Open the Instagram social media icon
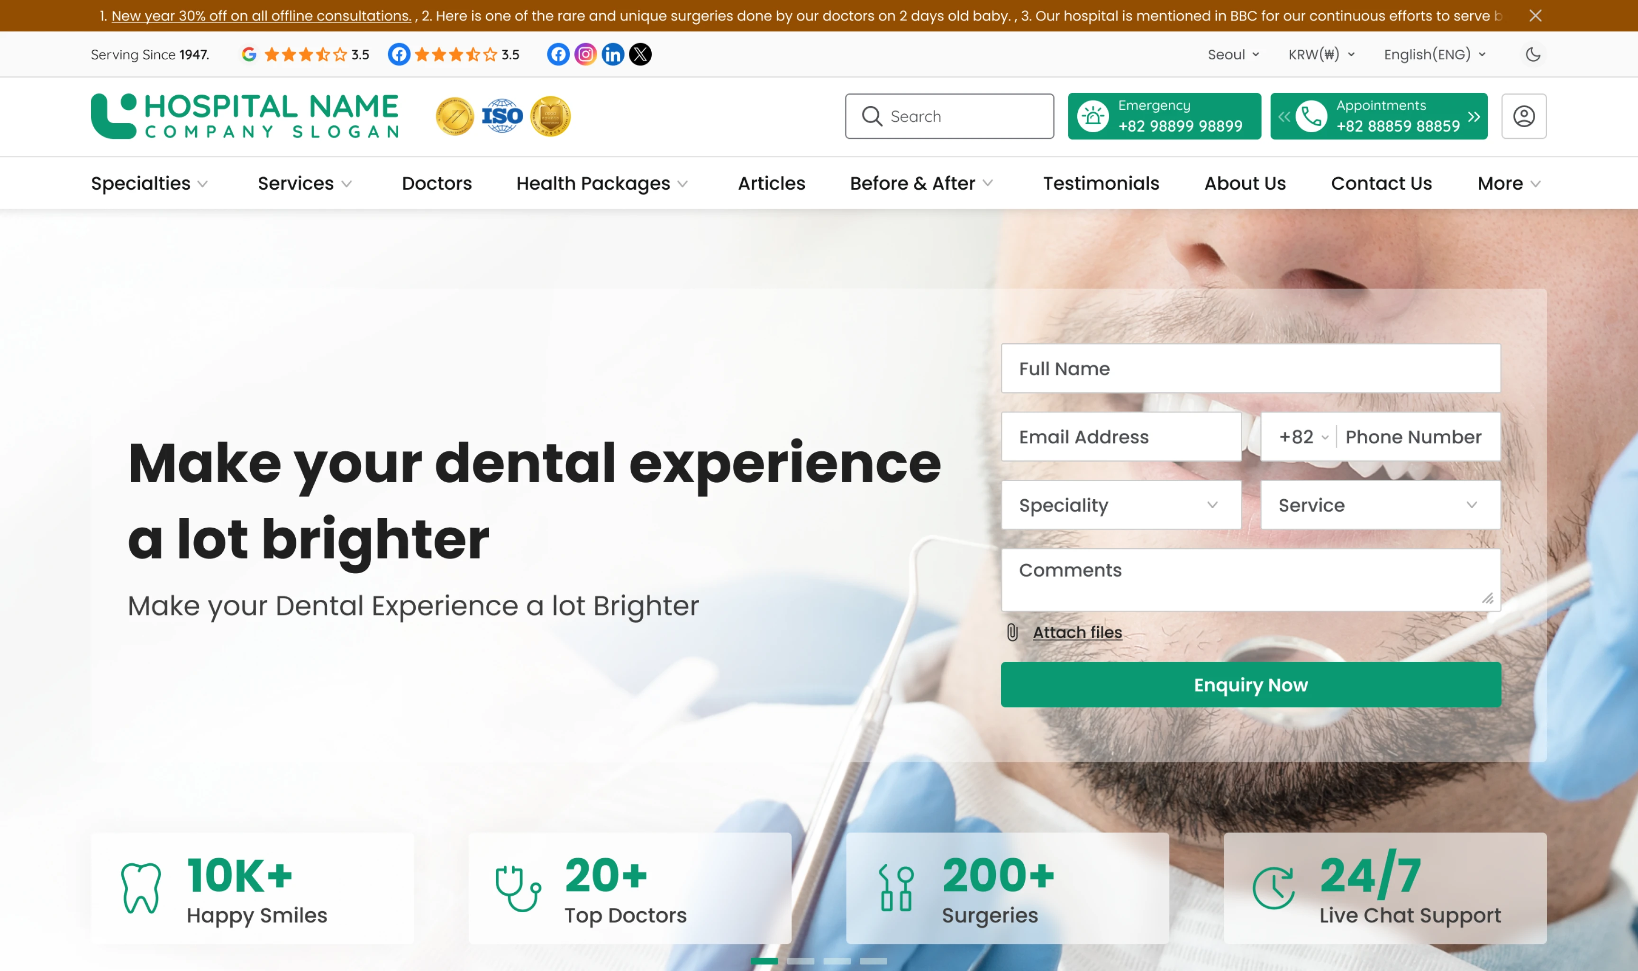This screenshot has height=971, width=1638. coord(585,55)
